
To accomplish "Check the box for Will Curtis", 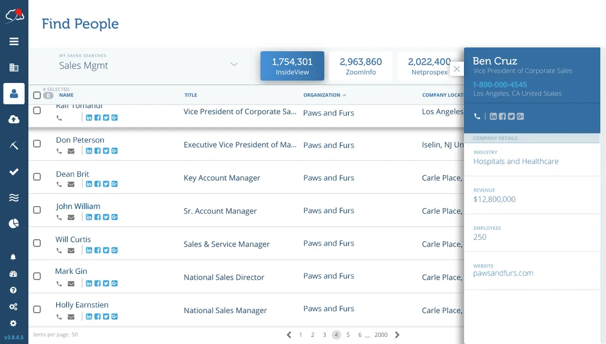I will tap(37, 243).
